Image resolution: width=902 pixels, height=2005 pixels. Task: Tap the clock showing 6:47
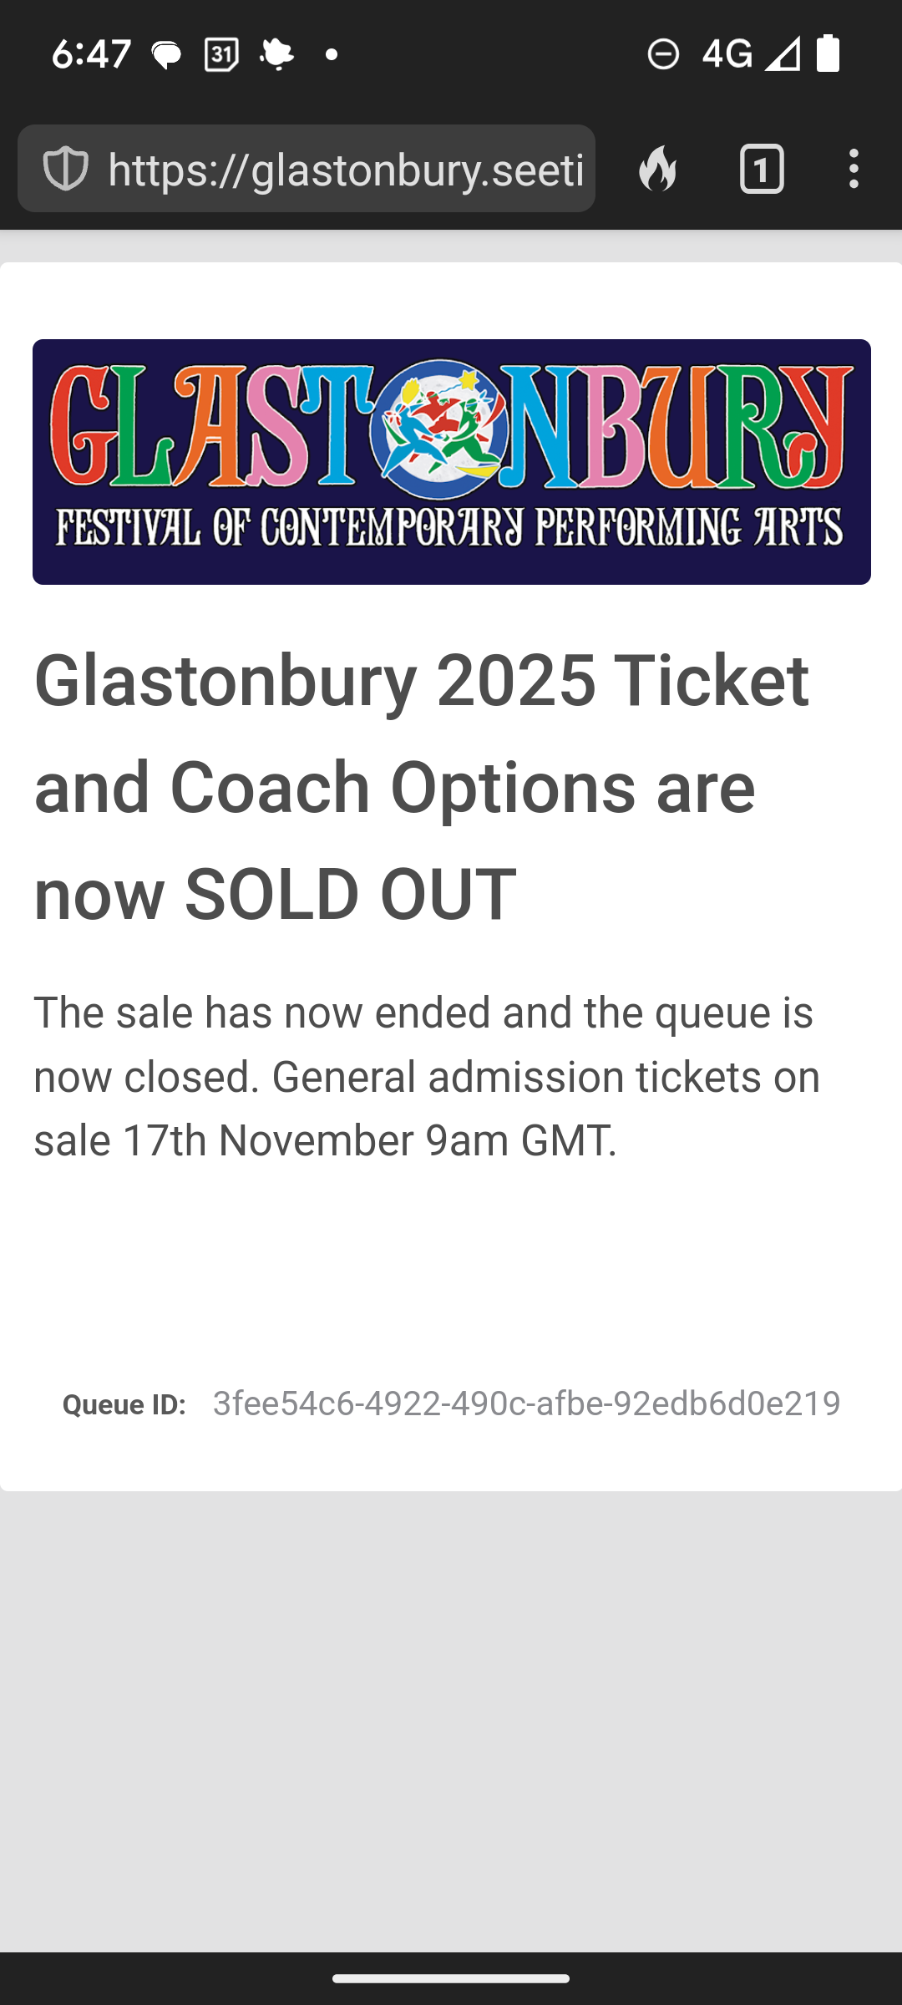click(x=91, y=54)
